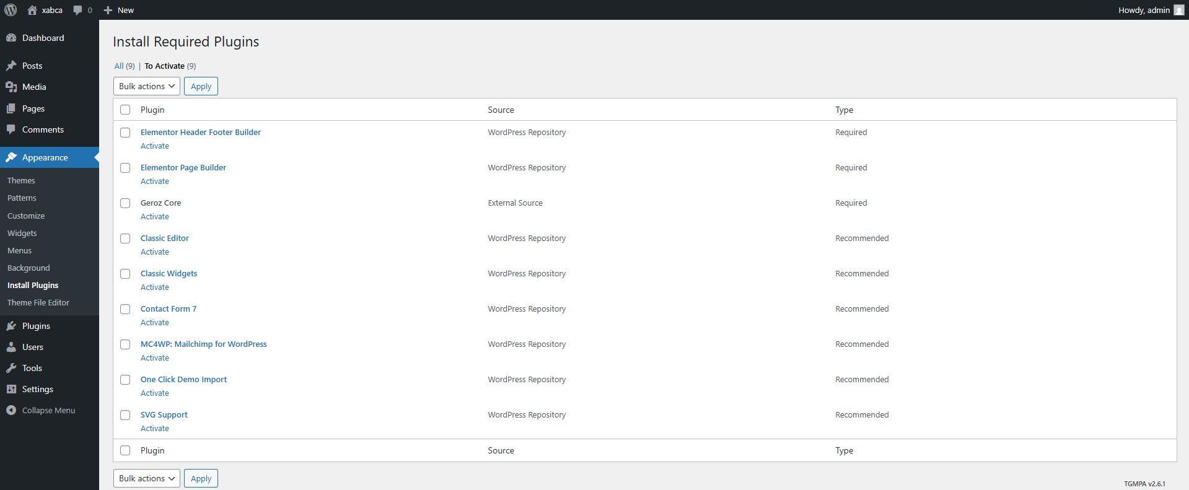
Task: Click the top Apply button
Action: tap(201, 86)
